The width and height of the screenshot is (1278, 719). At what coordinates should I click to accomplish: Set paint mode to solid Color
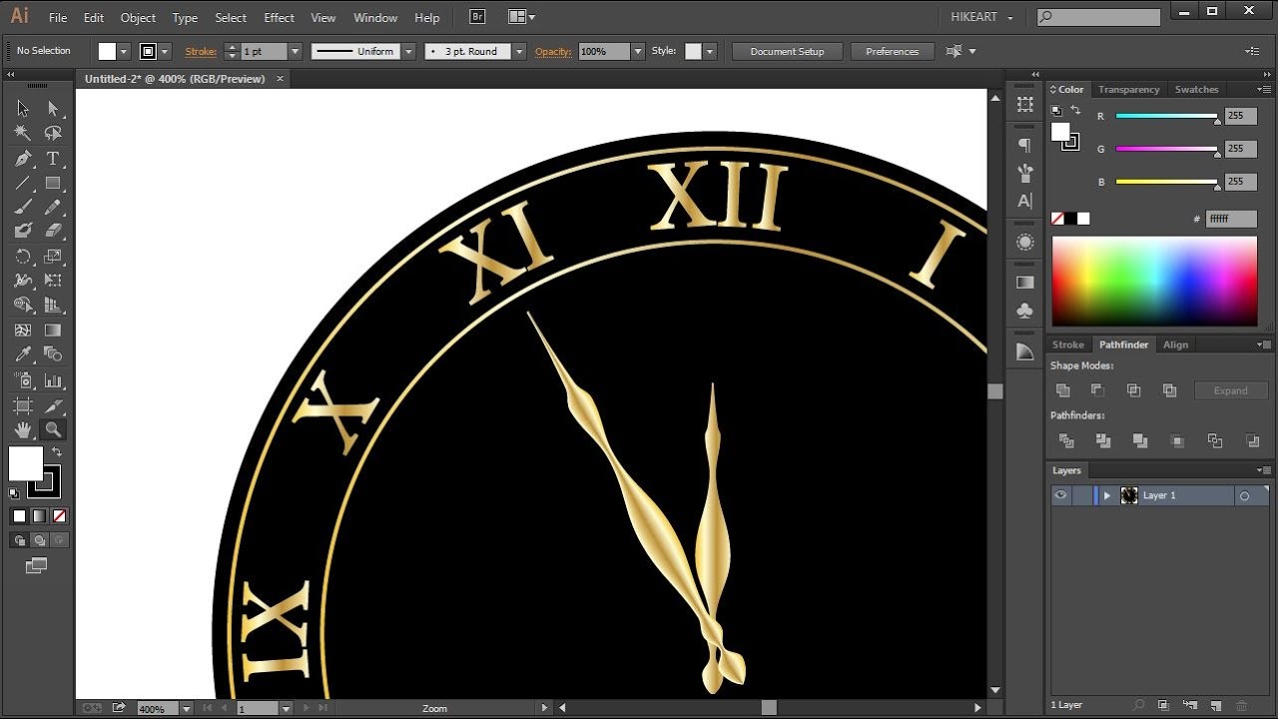(19, 516)
